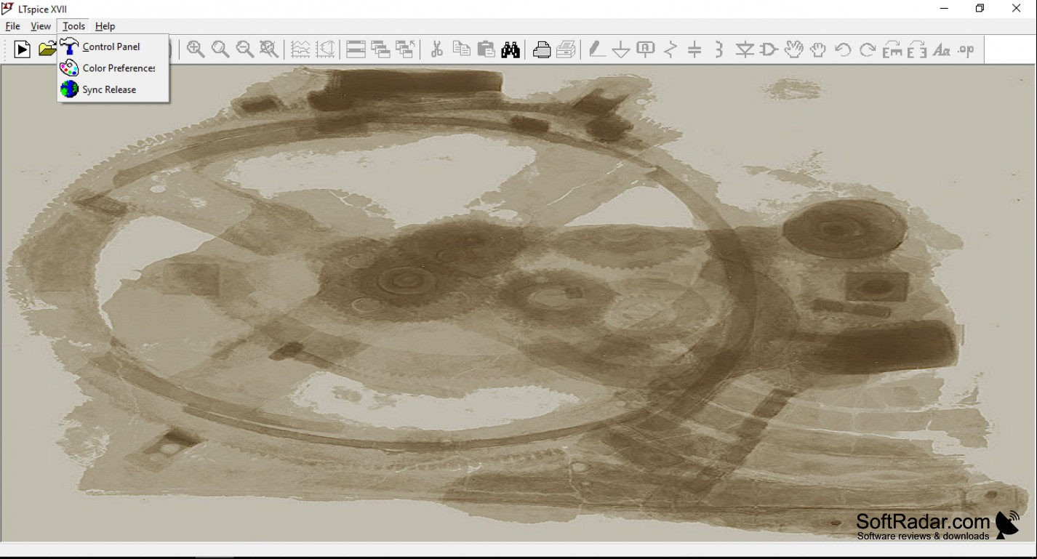
Task: Click the Copy icon
Action: [461, 49]
